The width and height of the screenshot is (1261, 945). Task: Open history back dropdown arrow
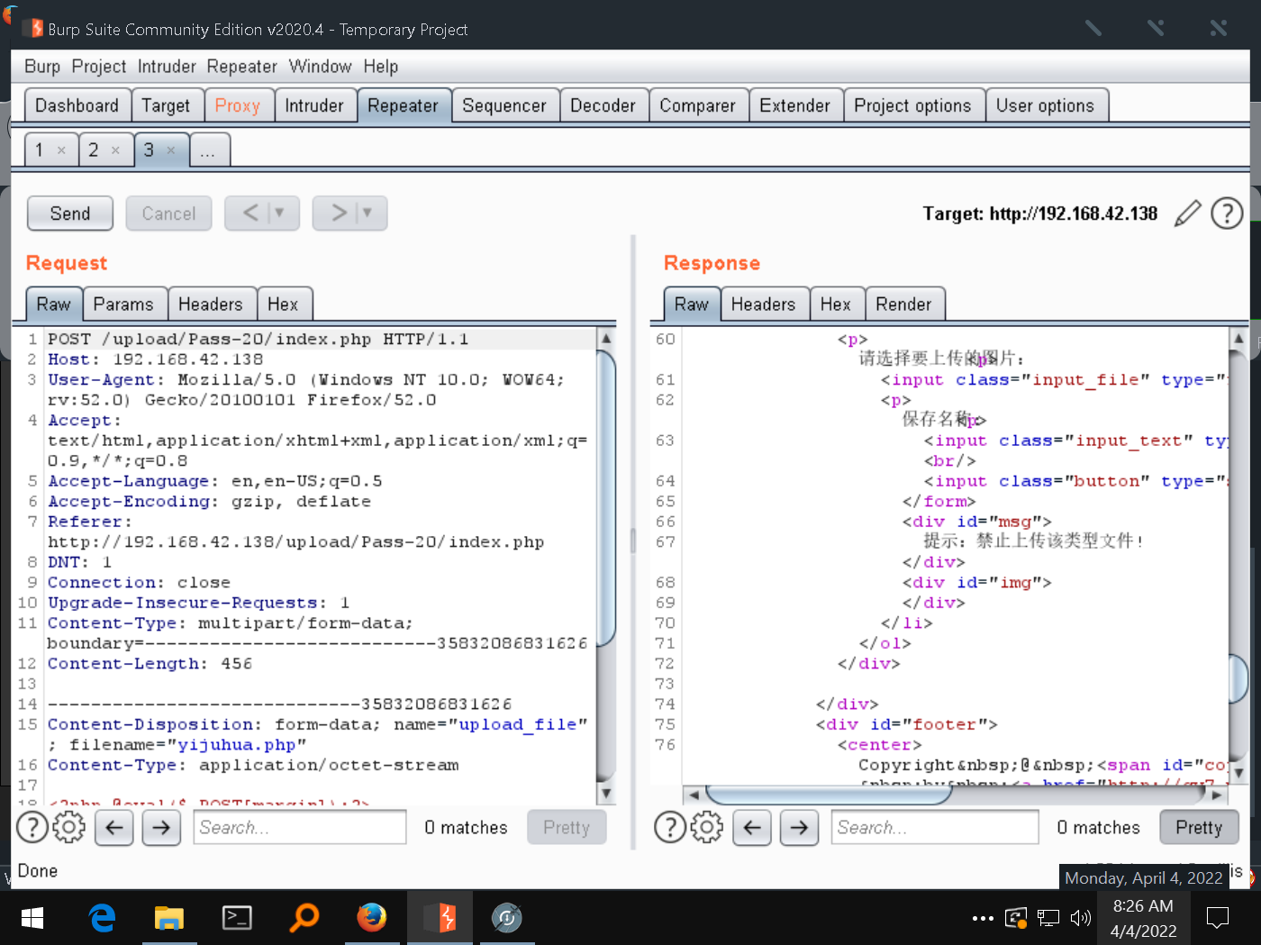click(x=279, y=214)
